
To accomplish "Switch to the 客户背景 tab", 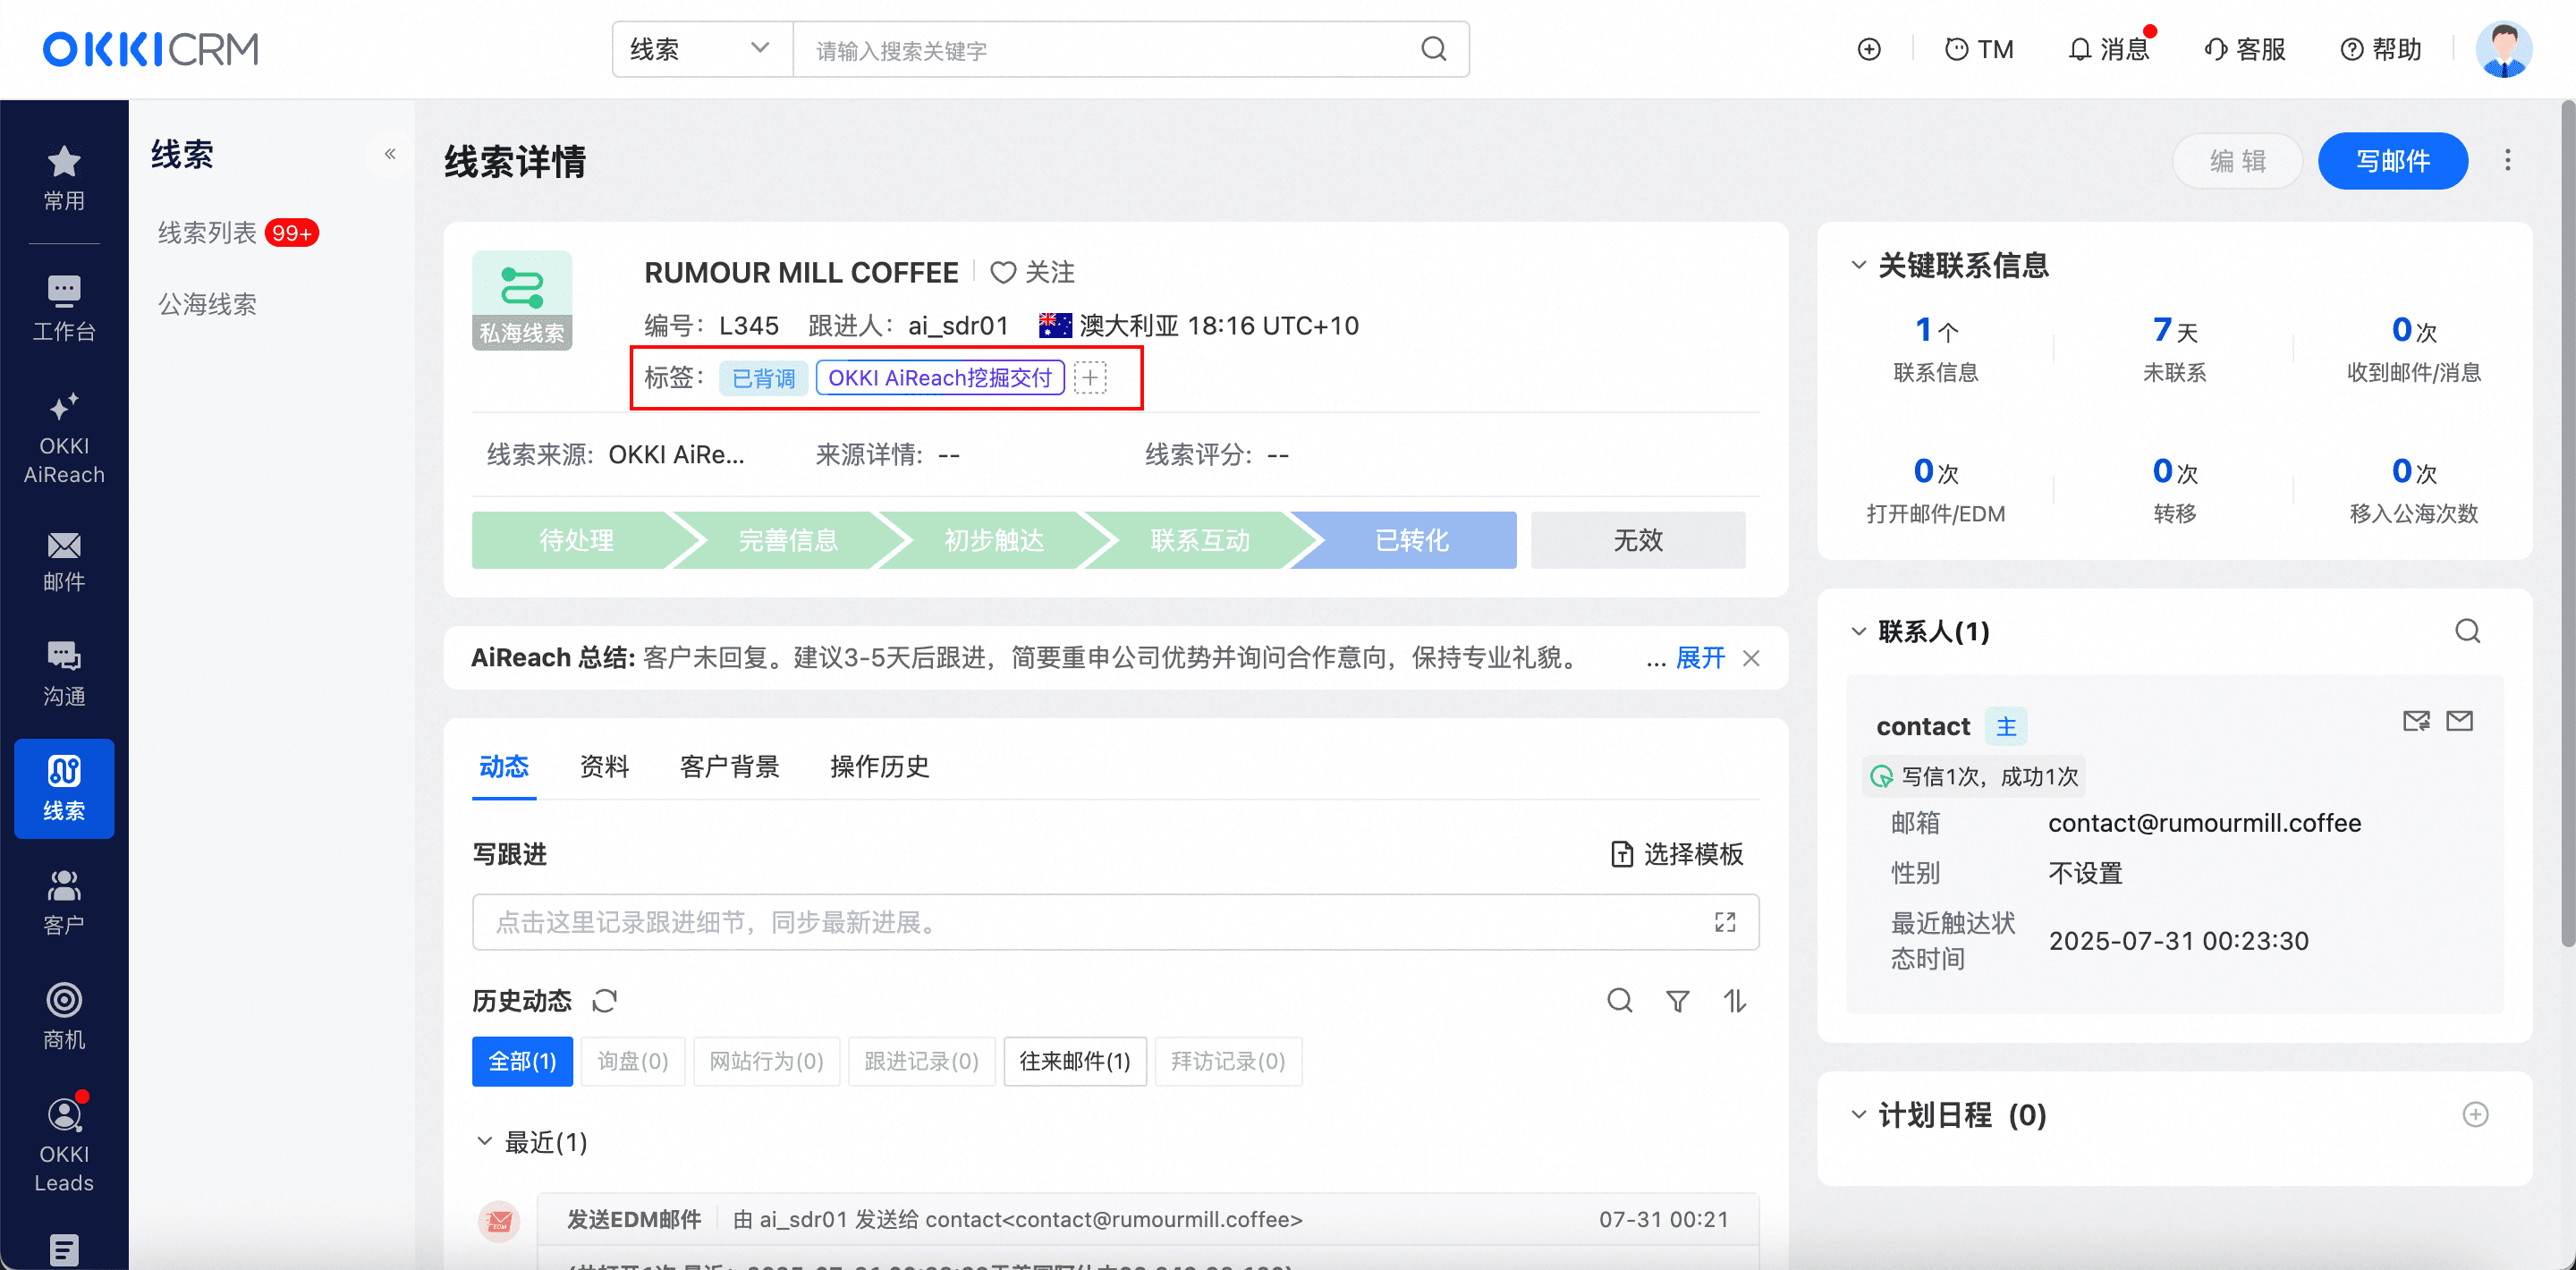I will [x=729, y=767].
